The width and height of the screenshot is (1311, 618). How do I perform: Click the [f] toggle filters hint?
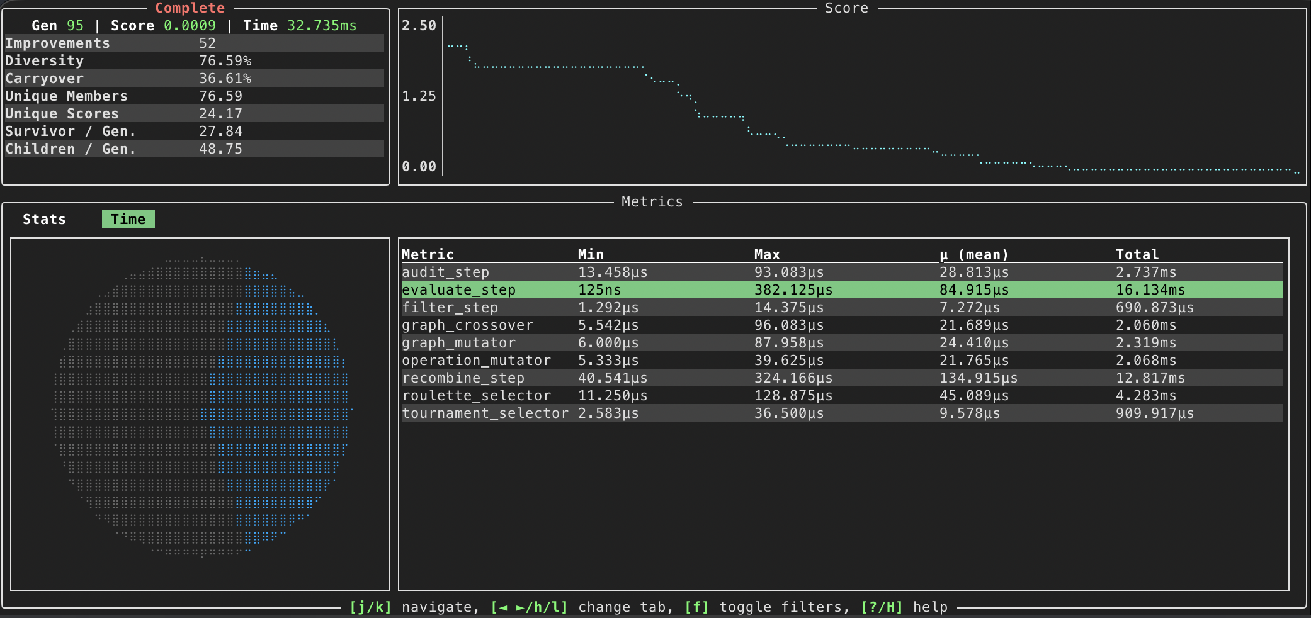[766, 607]
